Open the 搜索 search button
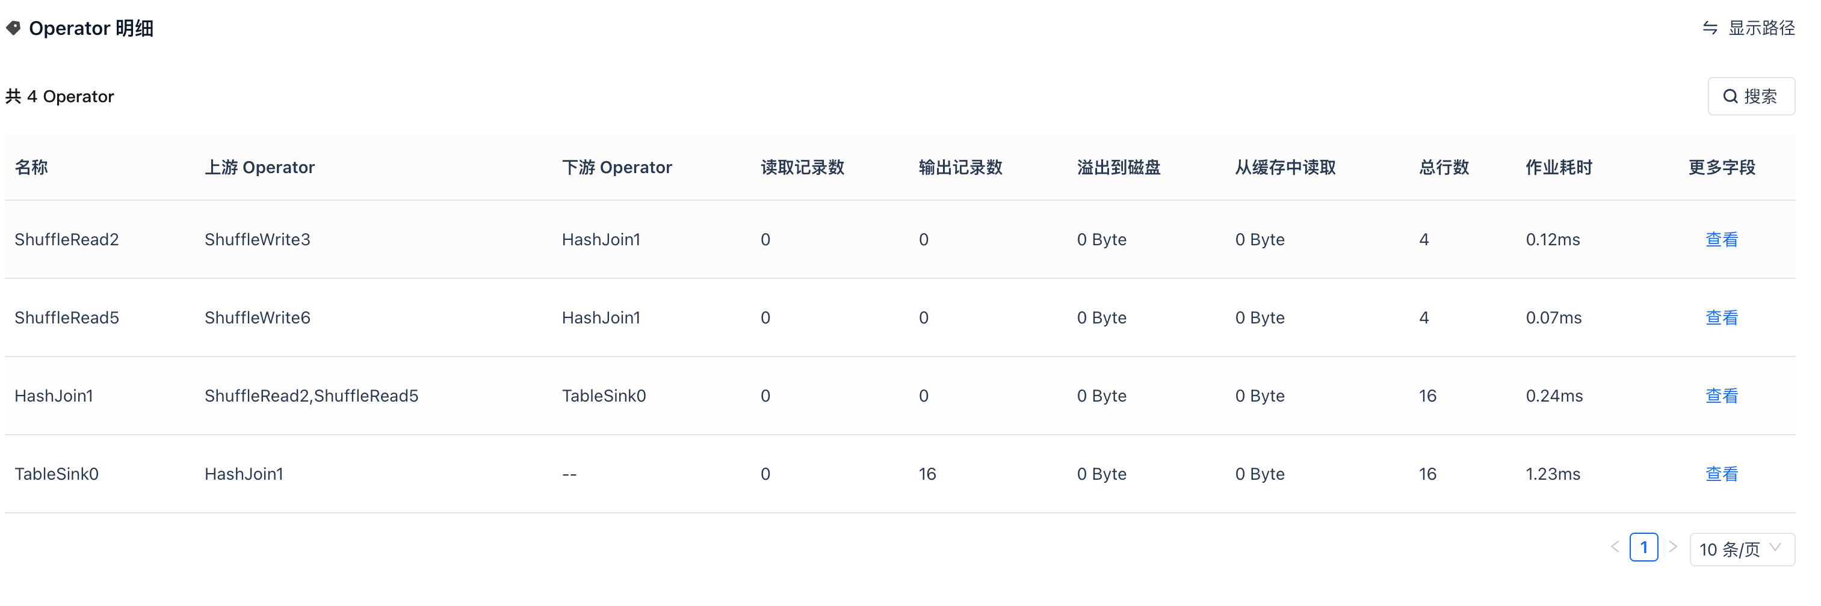Viewport: 1821px width, 606px height. click(x=1751, y=96)
